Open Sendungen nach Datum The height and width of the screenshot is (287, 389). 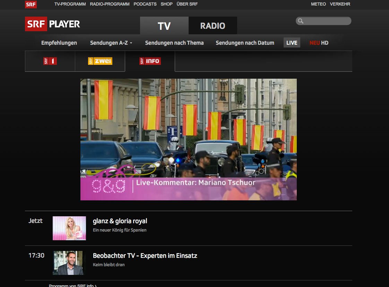(x=245, y=43)
